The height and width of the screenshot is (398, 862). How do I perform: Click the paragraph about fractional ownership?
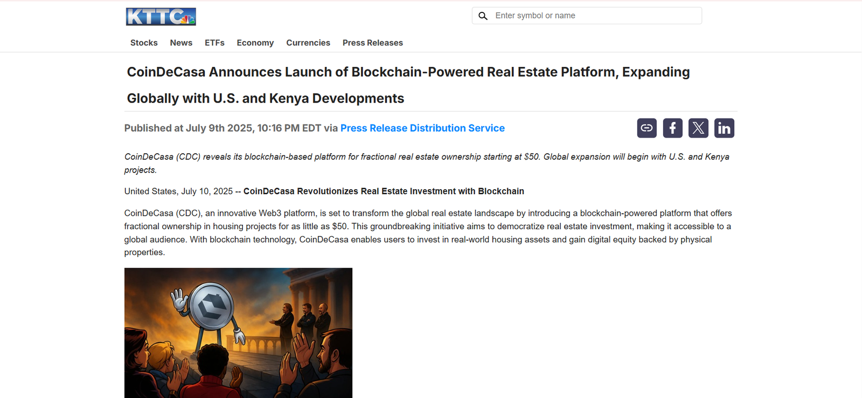point(427,227)
